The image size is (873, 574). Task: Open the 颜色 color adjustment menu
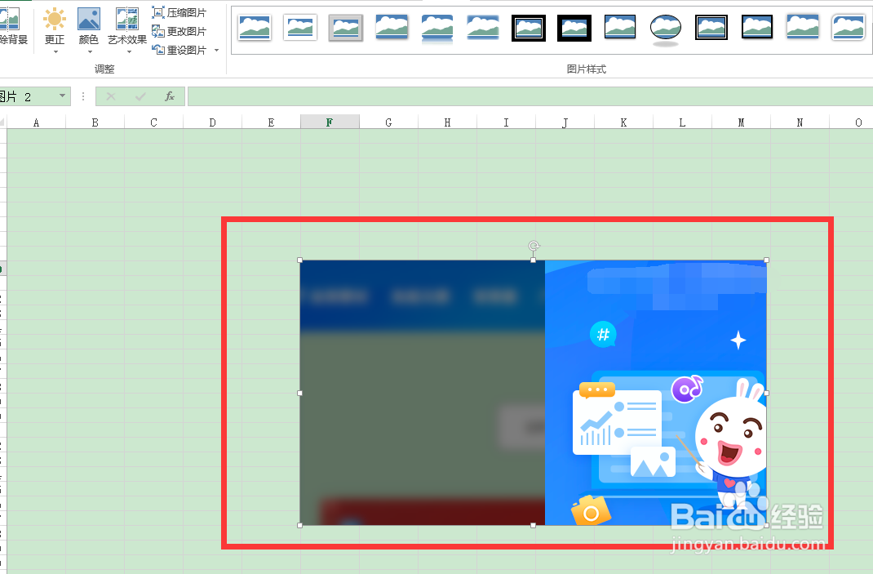click(89, 31)
